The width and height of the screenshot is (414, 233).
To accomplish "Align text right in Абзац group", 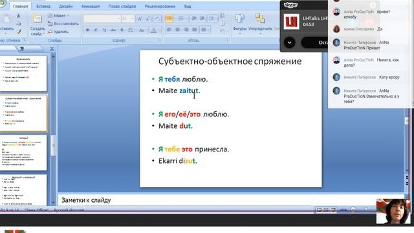I will [186, 30].
